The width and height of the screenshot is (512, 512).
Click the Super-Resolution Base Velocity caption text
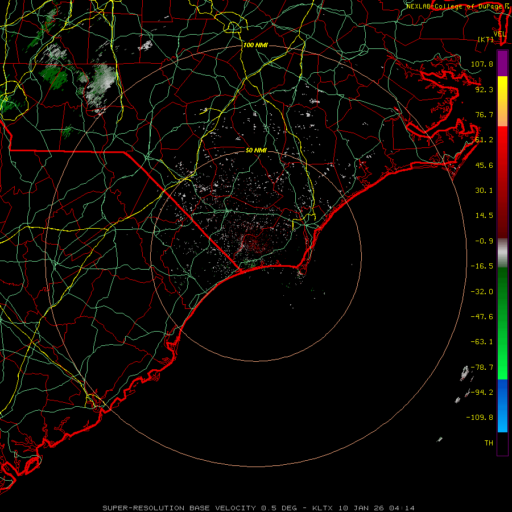(x=258, y=508)
